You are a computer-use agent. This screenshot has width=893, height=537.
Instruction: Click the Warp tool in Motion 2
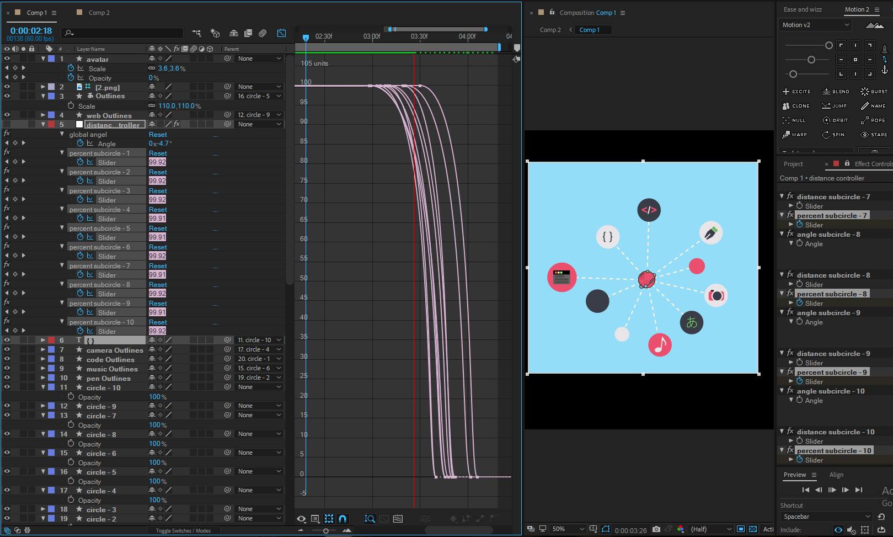794,135
